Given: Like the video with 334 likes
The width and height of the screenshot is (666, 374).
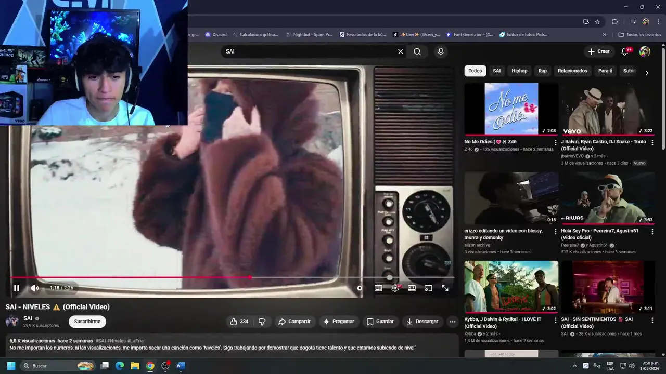Looking at the screenshot, I should point(239,322).
